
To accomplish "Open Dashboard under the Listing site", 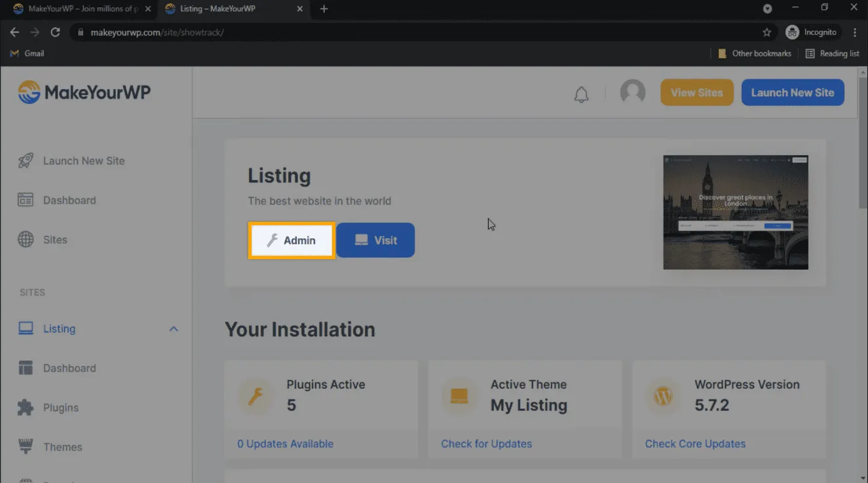I will [69, 368].
